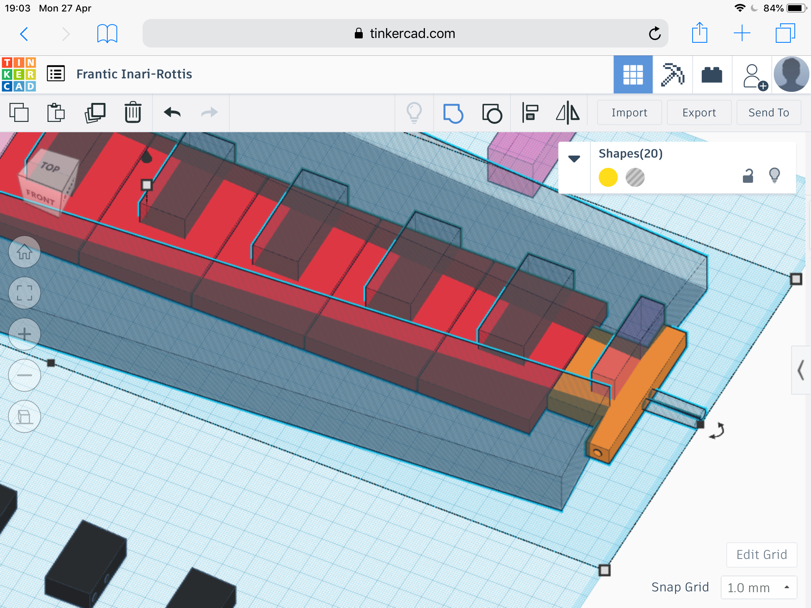Click the Ungroup shapes icon
Screen dimensions: 811x608
(492, 113)
